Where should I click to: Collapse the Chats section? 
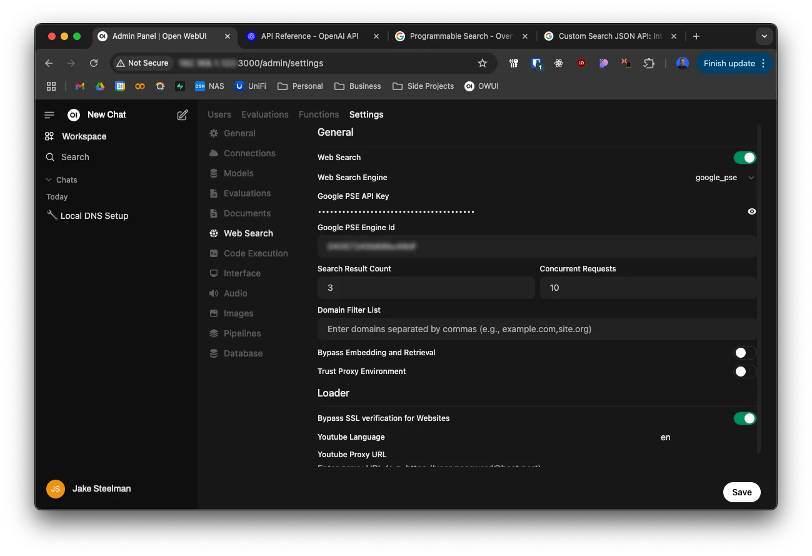(x=62, y=180)
